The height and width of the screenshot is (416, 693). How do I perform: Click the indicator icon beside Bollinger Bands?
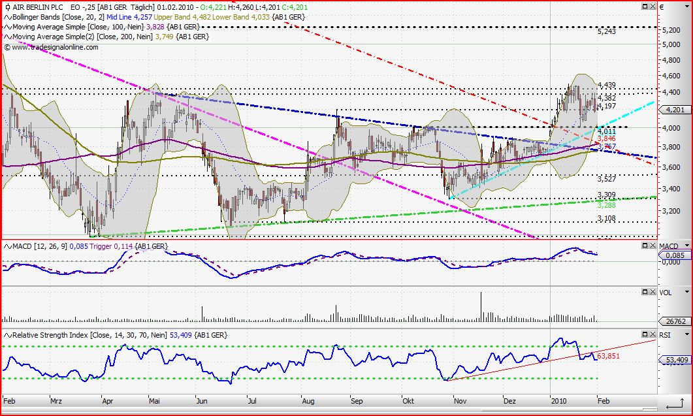point(8,17)
